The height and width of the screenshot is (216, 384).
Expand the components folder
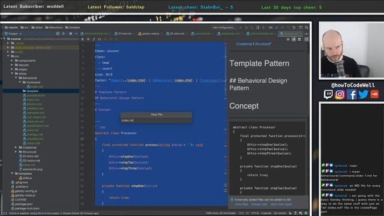[x=12, y=61]
